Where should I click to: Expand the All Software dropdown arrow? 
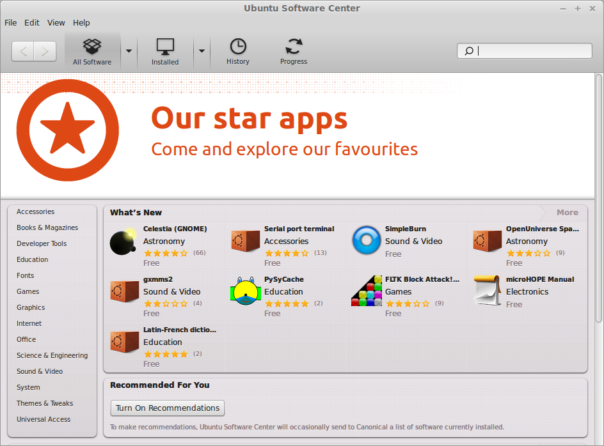point(129,51)
